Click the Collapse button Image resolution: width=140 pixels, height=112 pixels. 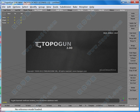pyautogui.click(x=133, y=58)
